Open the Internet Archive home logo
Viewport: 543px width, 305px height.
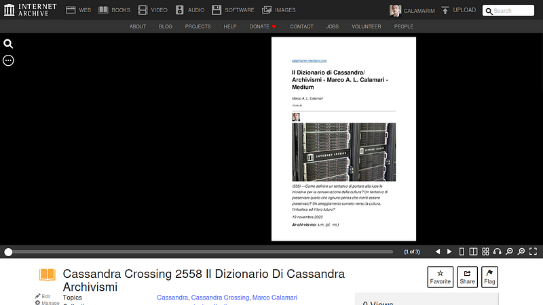30,10
